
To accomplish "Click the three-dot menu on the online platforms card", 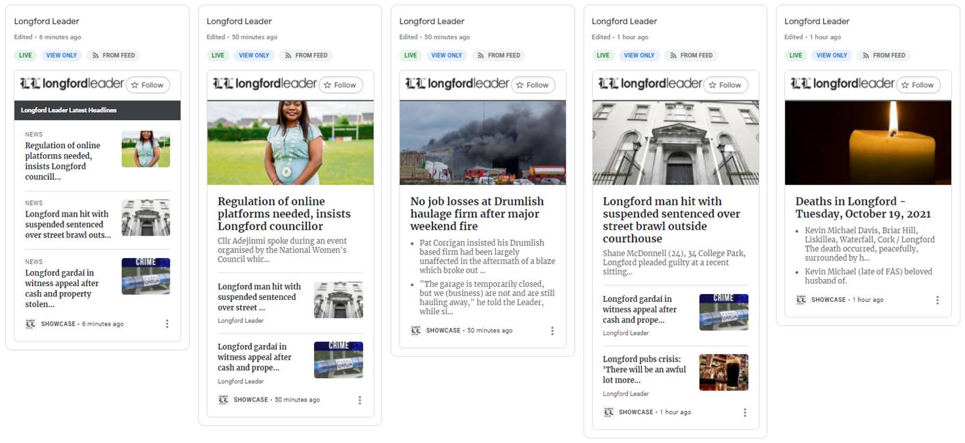I will [359, 400].
